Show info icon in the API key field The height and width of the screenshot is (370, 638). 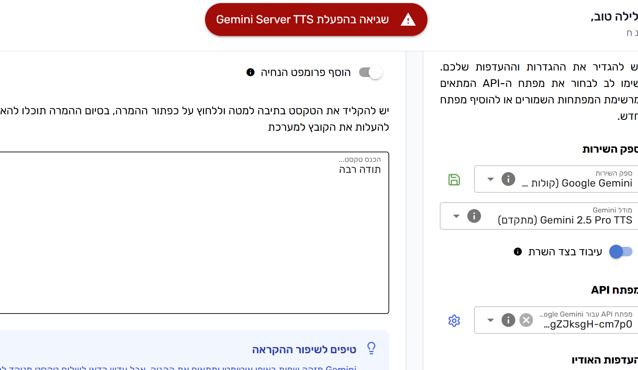(x=508, y=320)
